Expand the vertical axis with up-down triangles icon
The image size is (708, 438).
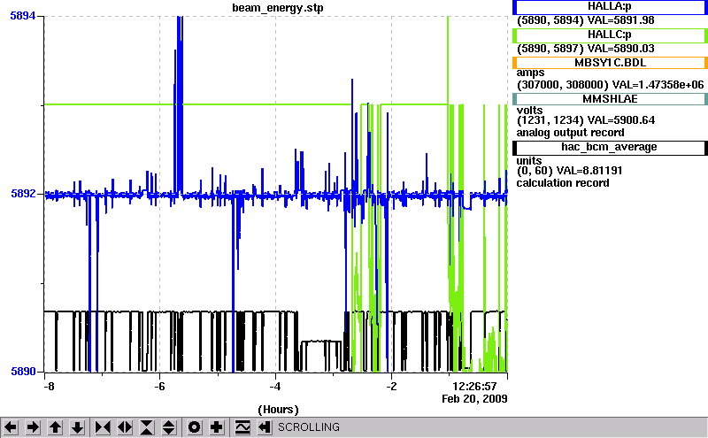point(169,427)
